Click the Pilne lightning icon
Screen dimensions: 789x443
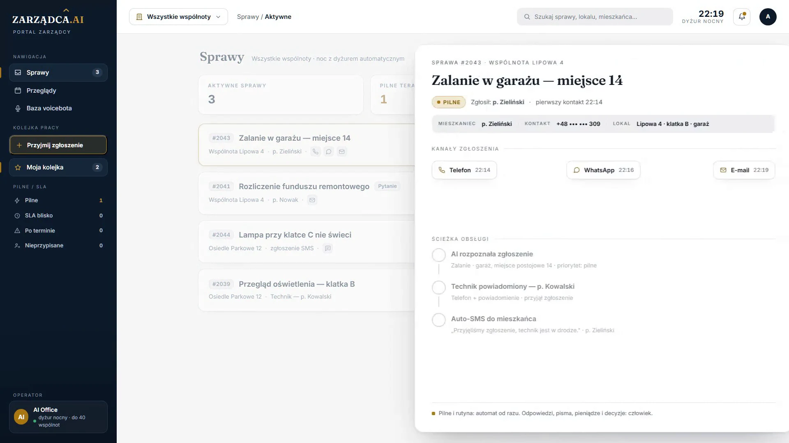pos(17,201)
